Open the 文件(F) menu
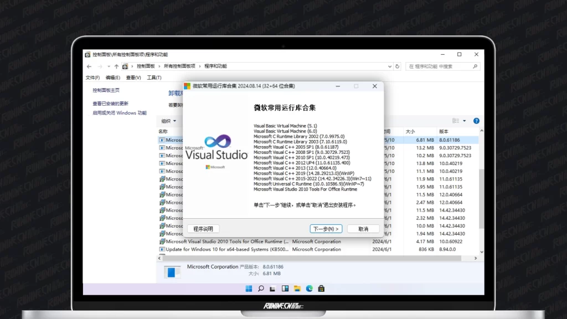The width and height of the screenshot is (567, 319). pos(92,78)
